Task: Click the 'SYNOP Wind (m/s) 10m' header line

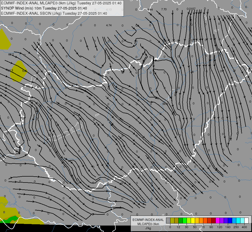Action: click(44, 8)
